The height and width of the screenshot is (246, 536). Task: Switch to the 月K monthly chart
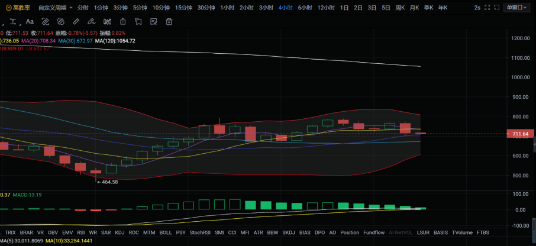[414, 8]
